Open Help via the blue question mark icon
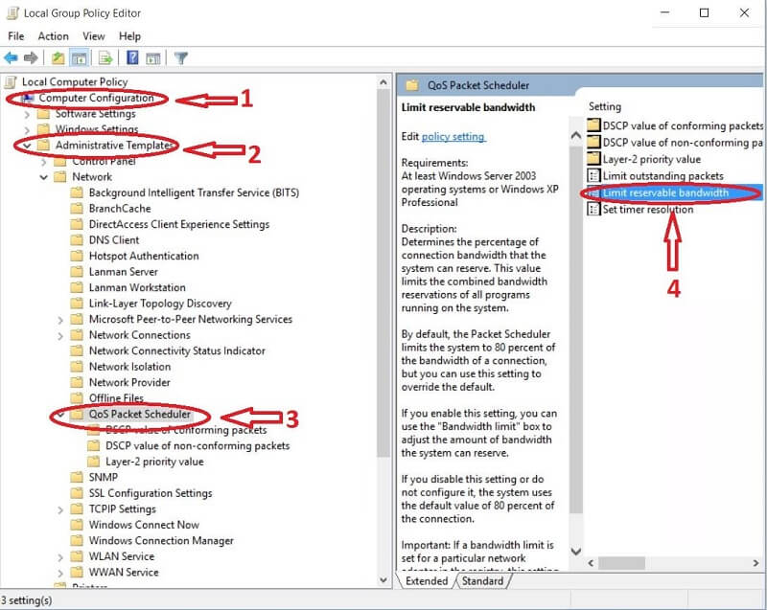767x610 pixels. (132, 58)
